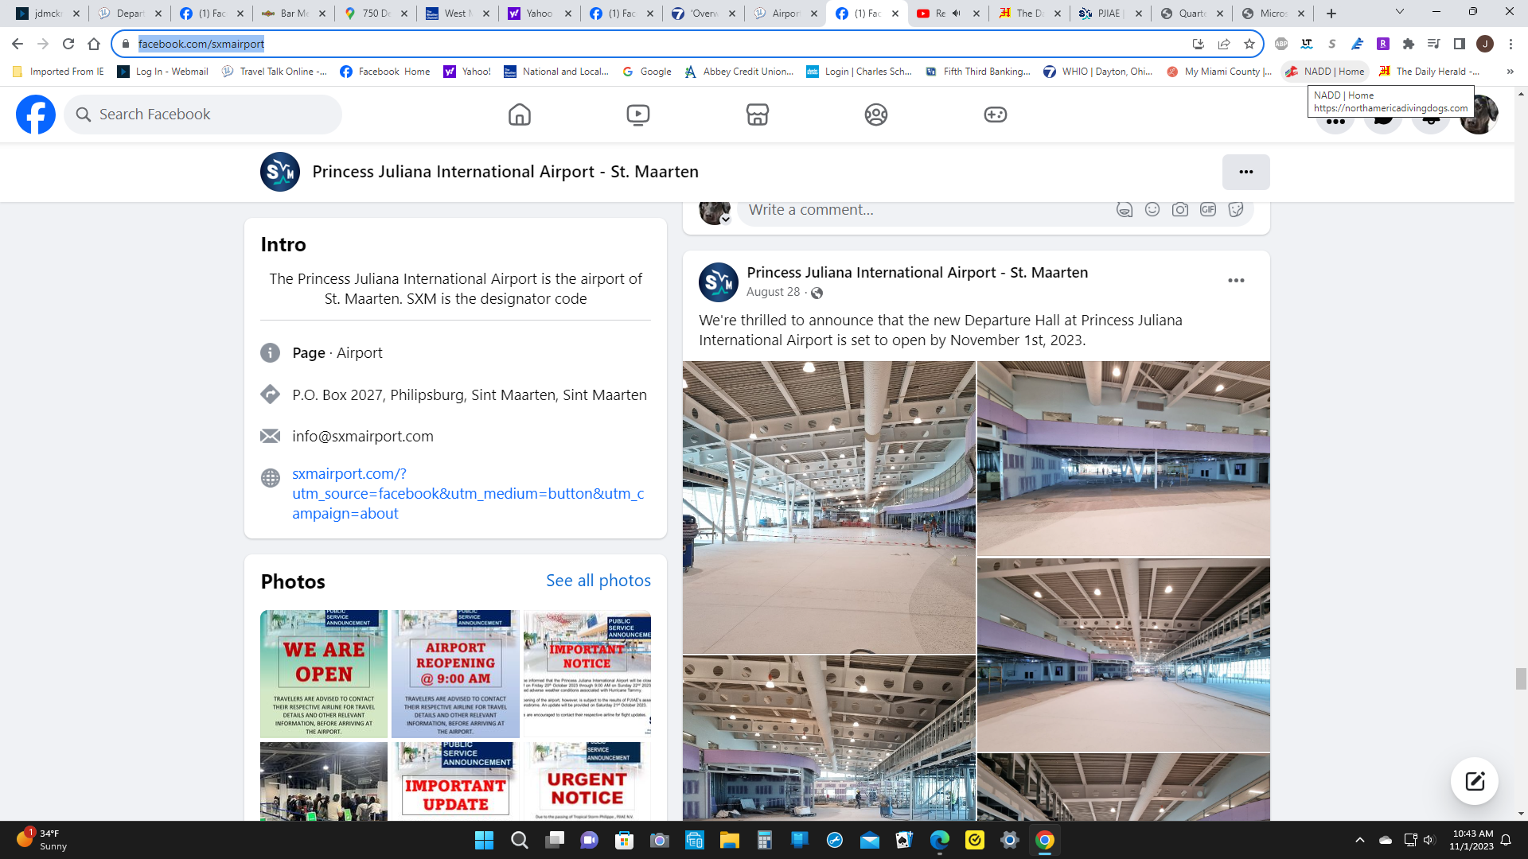The width and height of the screenshot is (1528, 859).
Task: Add a GIF to the comment
Action: click(1207, 209)
